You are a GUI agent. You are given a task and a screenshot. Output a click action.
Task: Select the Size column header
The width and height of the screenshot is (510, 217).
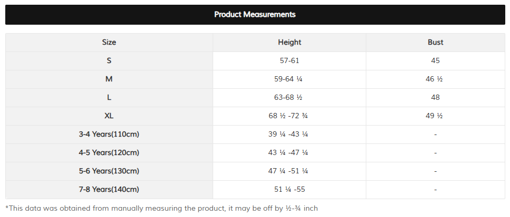109,42
